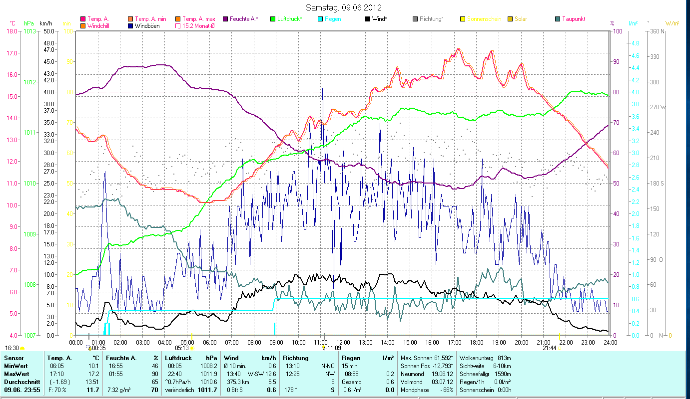
Task: Click the Sonnenschein 0:00h table entry
Action: [485, 390]
